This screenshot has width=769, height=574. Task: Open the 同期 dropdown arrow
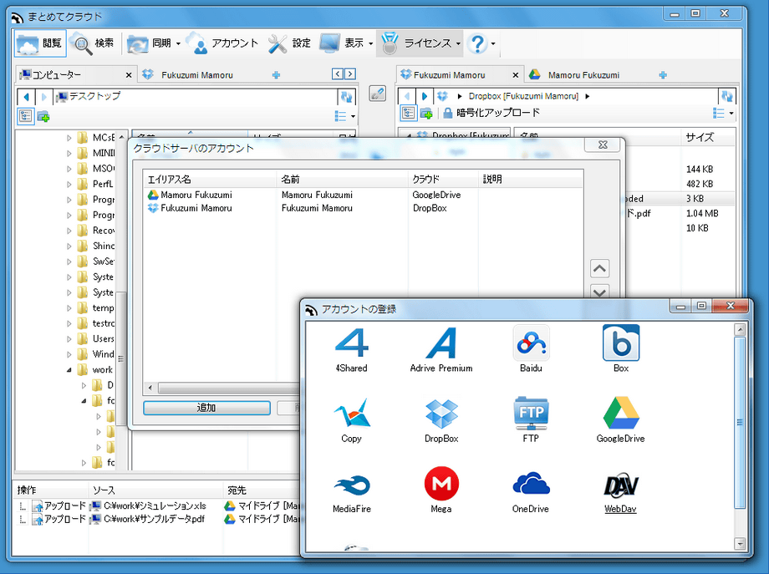pos(179,43)
